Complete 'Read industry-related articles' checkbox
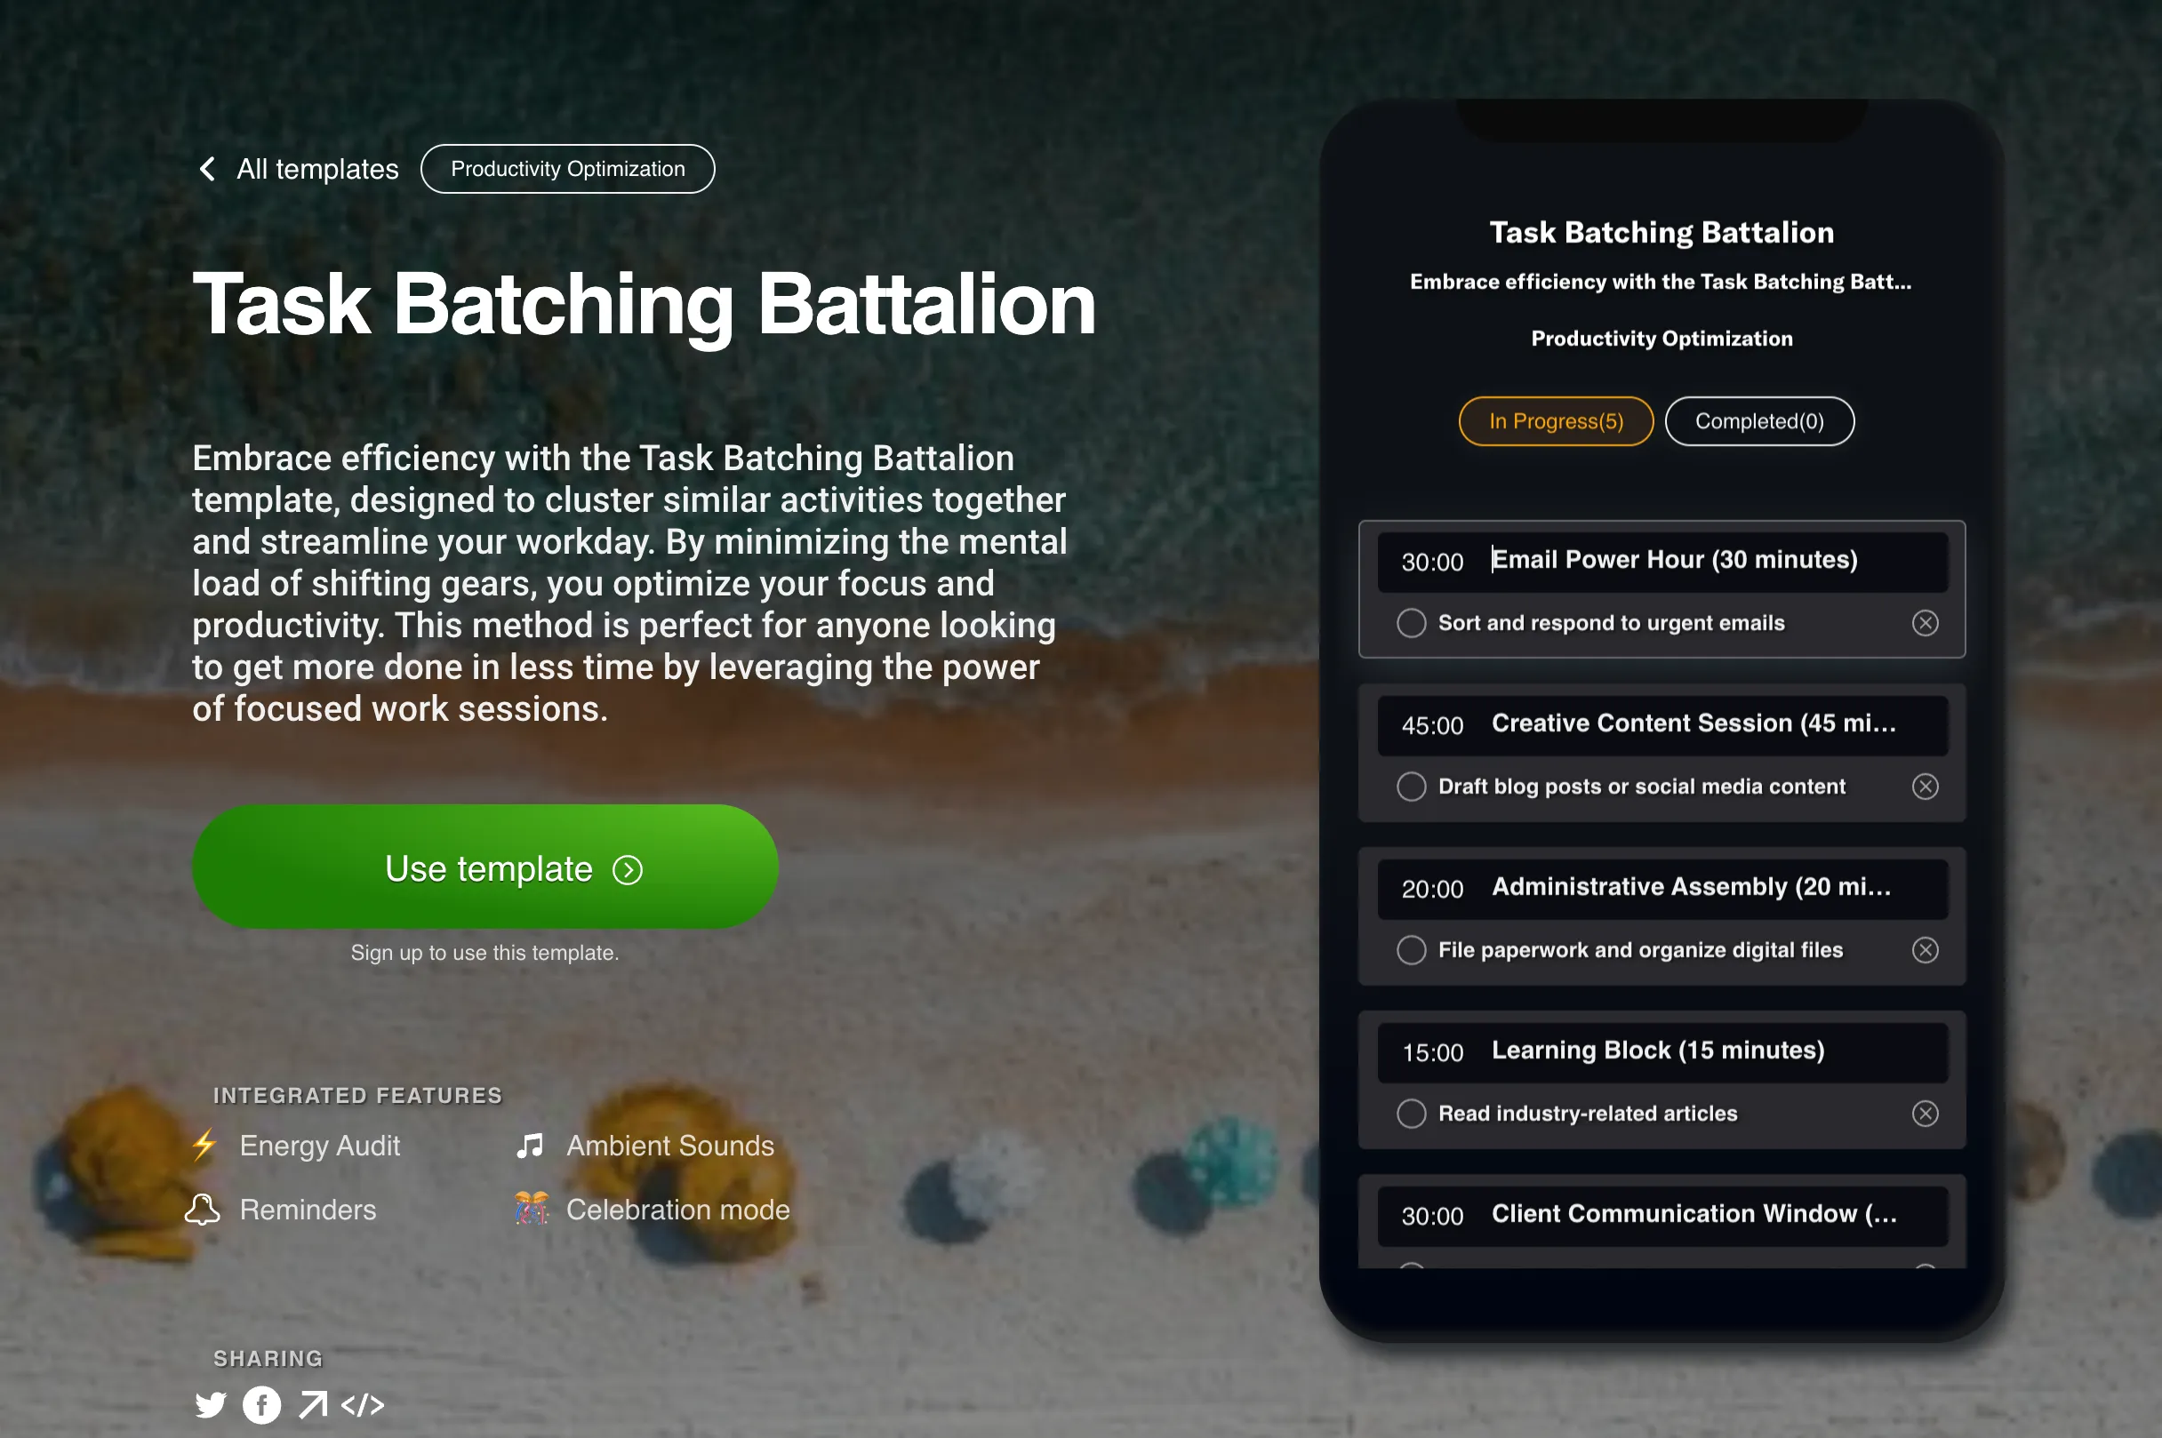The image size is (2162, 1438). (1411, 1113)
